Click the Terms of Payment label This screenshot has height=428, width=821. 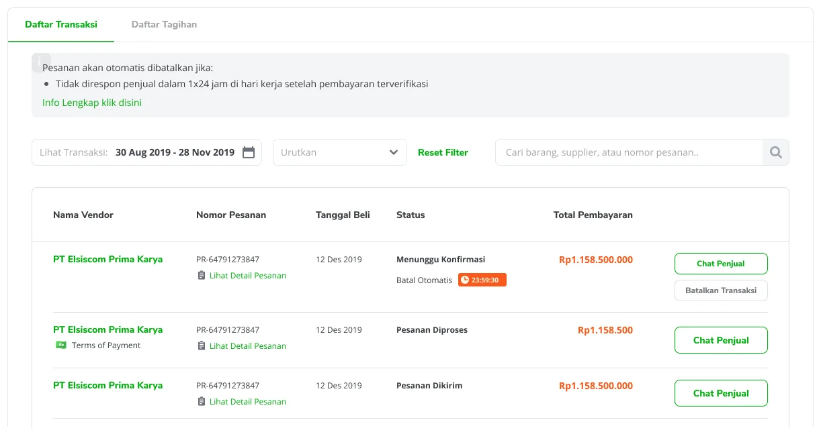click(106, 345)
